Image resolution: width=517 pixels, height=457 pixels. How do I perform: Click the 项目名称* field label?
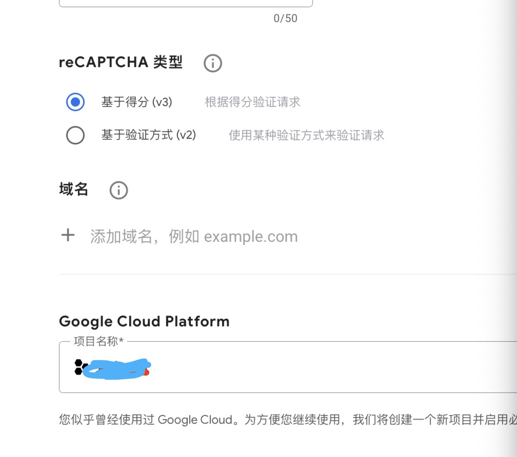(x=98, y=341)
